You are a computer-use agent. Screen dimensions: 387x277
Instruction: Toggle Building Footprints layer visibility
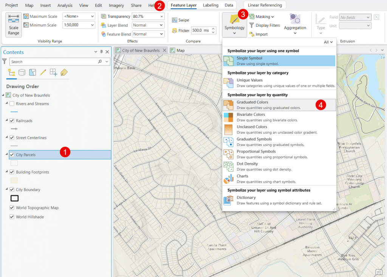coord(12,172)
